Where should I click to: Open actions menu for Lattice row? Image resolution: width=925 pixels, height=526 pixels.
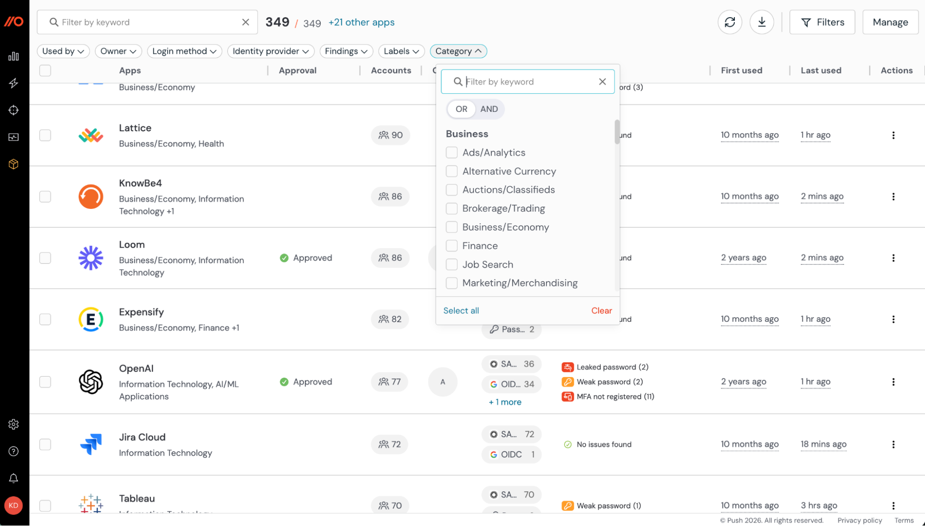coord(894,135)
